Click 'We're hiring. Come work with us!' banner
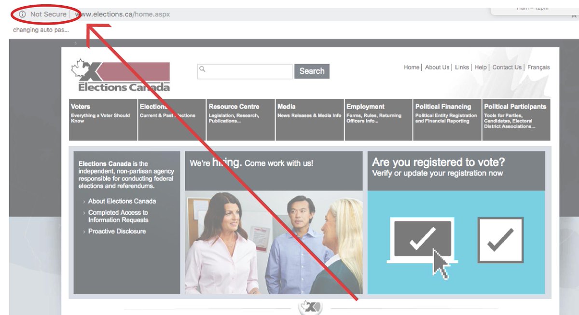Image resolution: width=579 pixels, height=315 pixels. click(x=274, y=171)
